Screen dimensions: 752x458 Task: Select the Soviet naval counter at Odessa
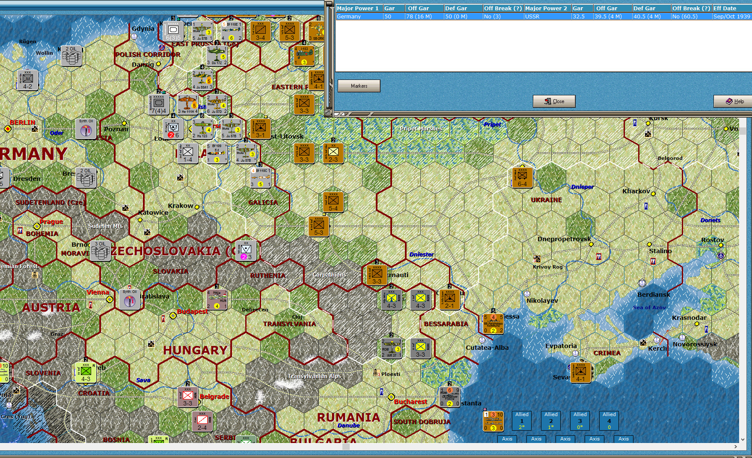tap(493, 324)
